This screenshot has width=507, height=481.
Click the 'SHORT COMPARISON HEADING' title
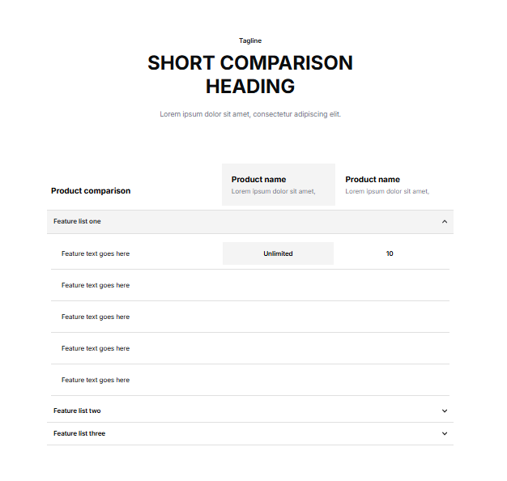click(x=250, y=74)
